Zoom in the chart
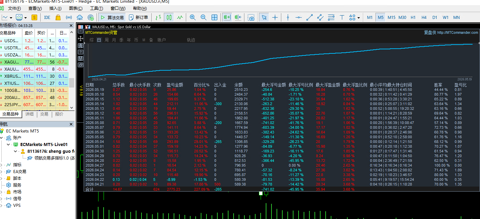Viewport: 480px width, 219px height. [193, 17]
